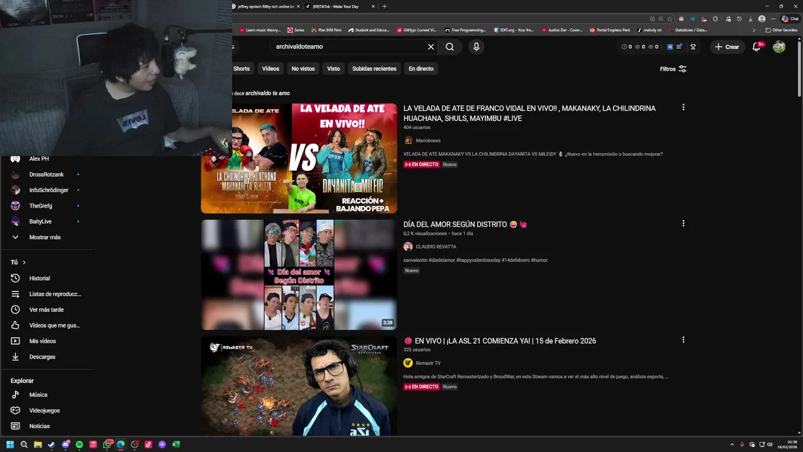This screenshot has height=452, width=803.
Task: Open a new browser tab
Action: 385,6
